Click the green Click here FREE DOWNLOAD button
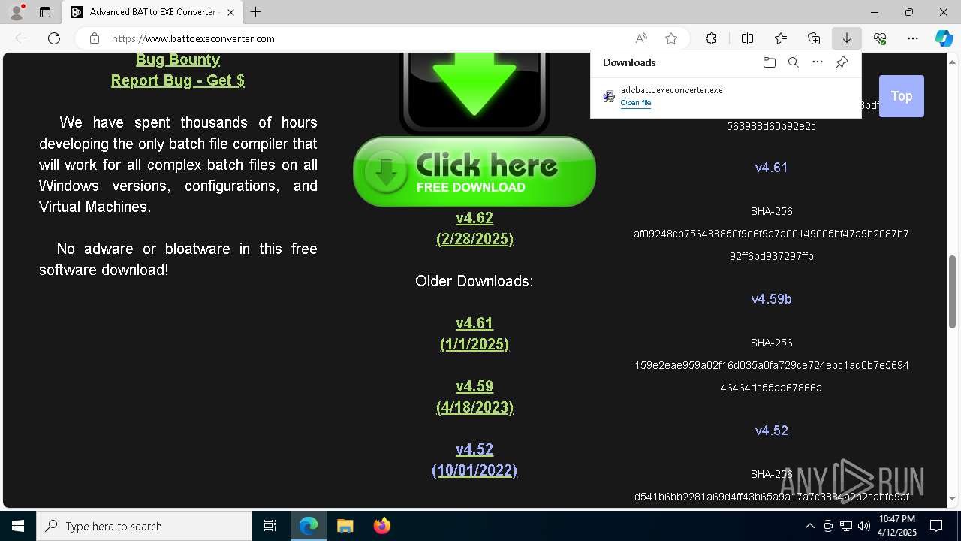The width and height of the screenshot is (961, 541). tap(474, 172)
